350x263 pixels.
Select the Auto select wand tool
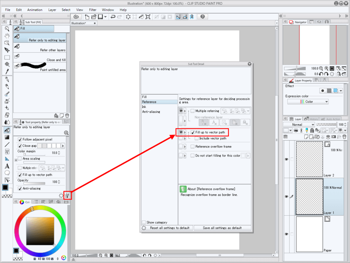pyautogui.click(x=7, y=64)
